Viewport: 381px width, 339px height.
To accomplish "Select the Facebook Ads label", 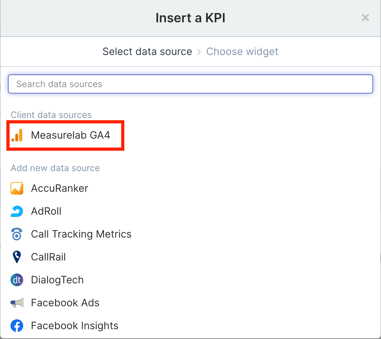I will pyautogui.click(x=65, y=303).
